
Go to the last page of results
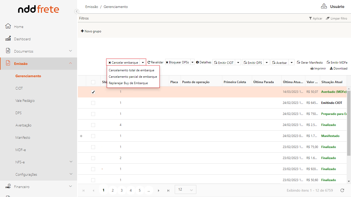(168, 190)
